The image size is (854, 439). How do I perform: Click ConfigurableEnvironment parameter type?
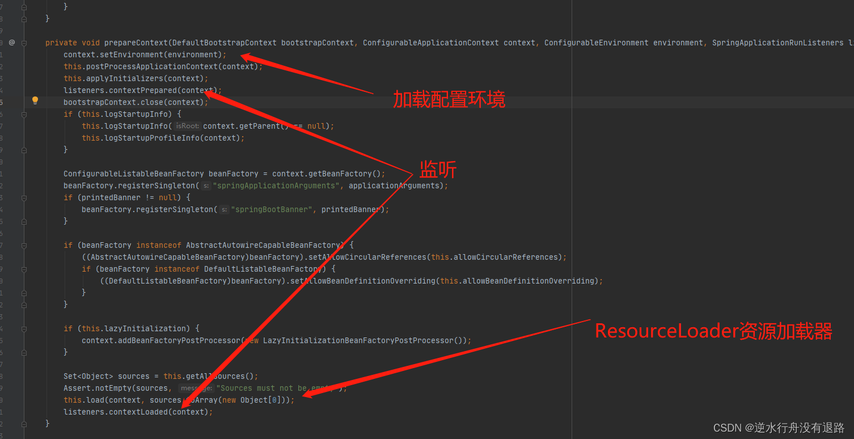coord(597,43)
